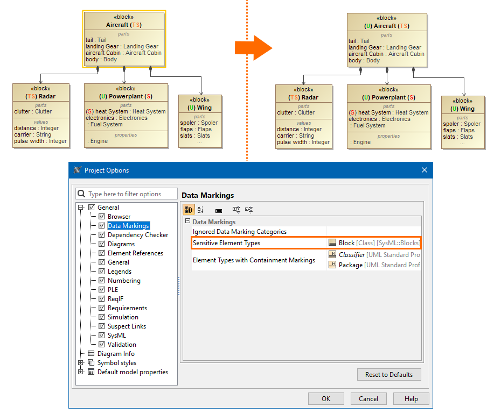Click the expand all properties icon
This screenshot has width=494, height=414.
[x=236, y=210]
